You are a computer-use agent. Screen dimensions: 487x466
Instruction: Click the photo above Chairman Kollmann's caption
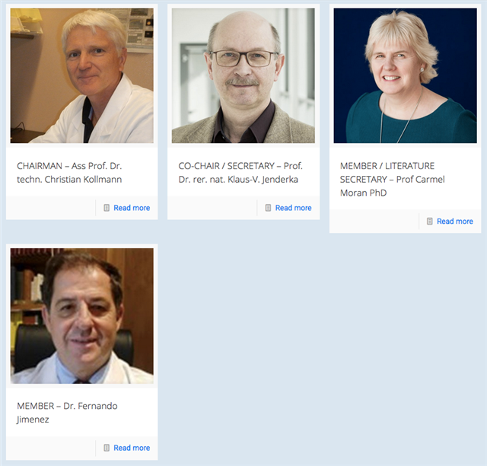point(81,75)
